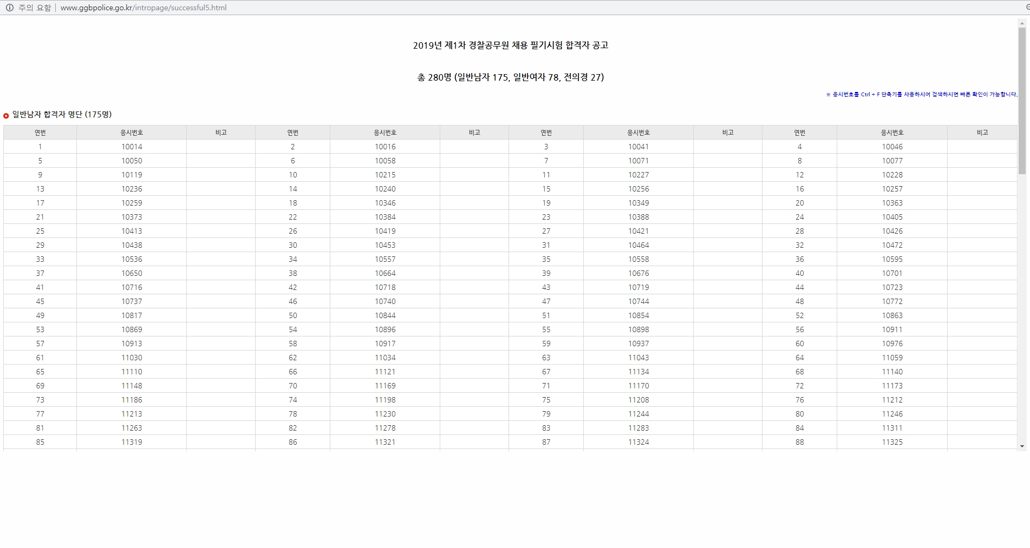
Task: Click the scrollbar down arrow
Action: click(1022, 446)
